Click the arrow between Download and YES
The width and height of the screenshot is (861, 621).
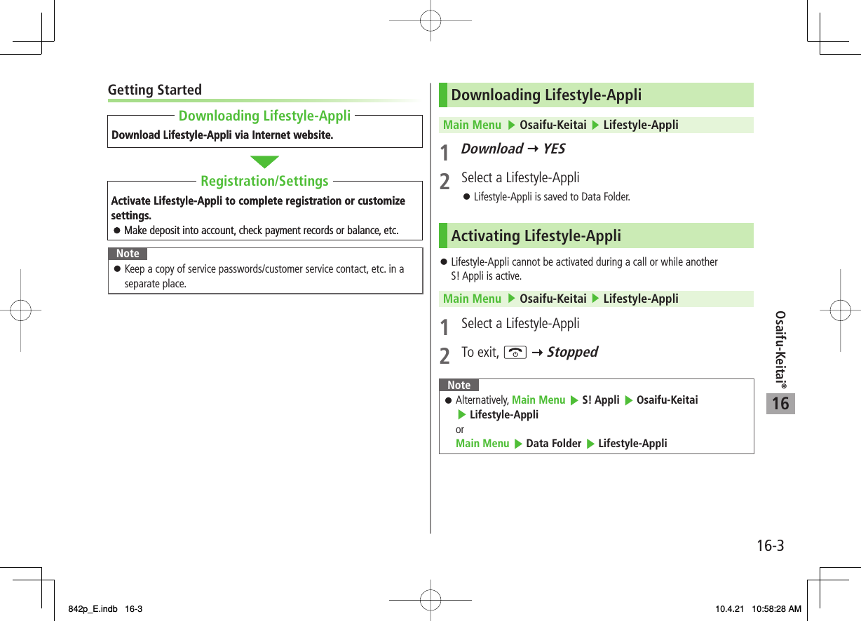(533, 149)
